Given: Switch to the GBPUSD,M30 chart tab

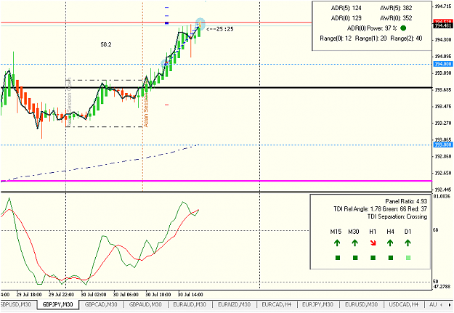Looking at the screenshot, I should coord(17,304).
